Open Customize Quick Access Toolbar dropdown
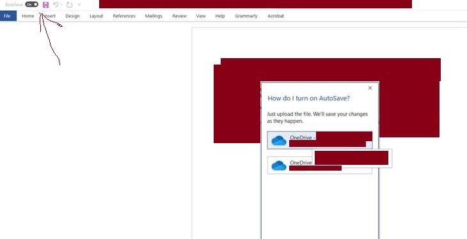 (79, 4)
